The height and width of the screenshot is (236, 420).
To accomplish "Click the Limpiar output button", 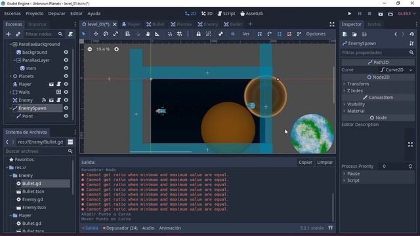I will coord(325,163).
